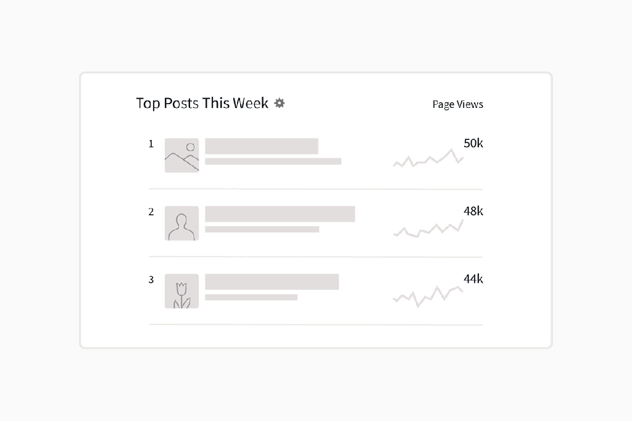Screen dimensions: 632x421
Task: Click the landscape image thumbnail of post 1
Action: click(182, 155)
